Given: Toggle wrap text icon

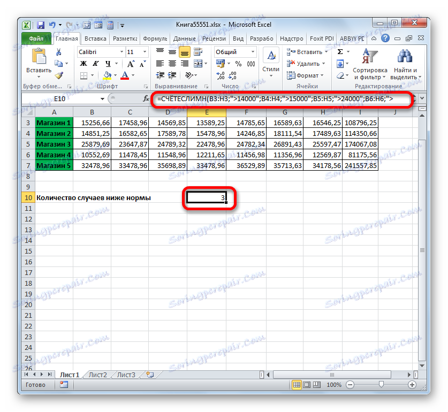Looking at the screenshot, I should coord(198,52).
